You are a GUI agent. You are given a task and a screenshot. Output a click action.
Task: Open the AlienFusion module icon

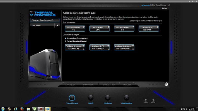108,98
